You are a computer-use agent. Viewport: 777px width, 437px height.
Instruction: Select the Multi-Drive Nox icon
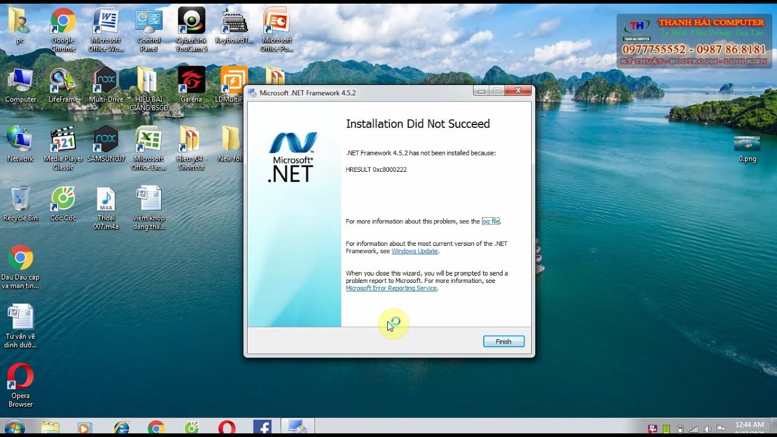pyautogui.click(x=106, y=85)
